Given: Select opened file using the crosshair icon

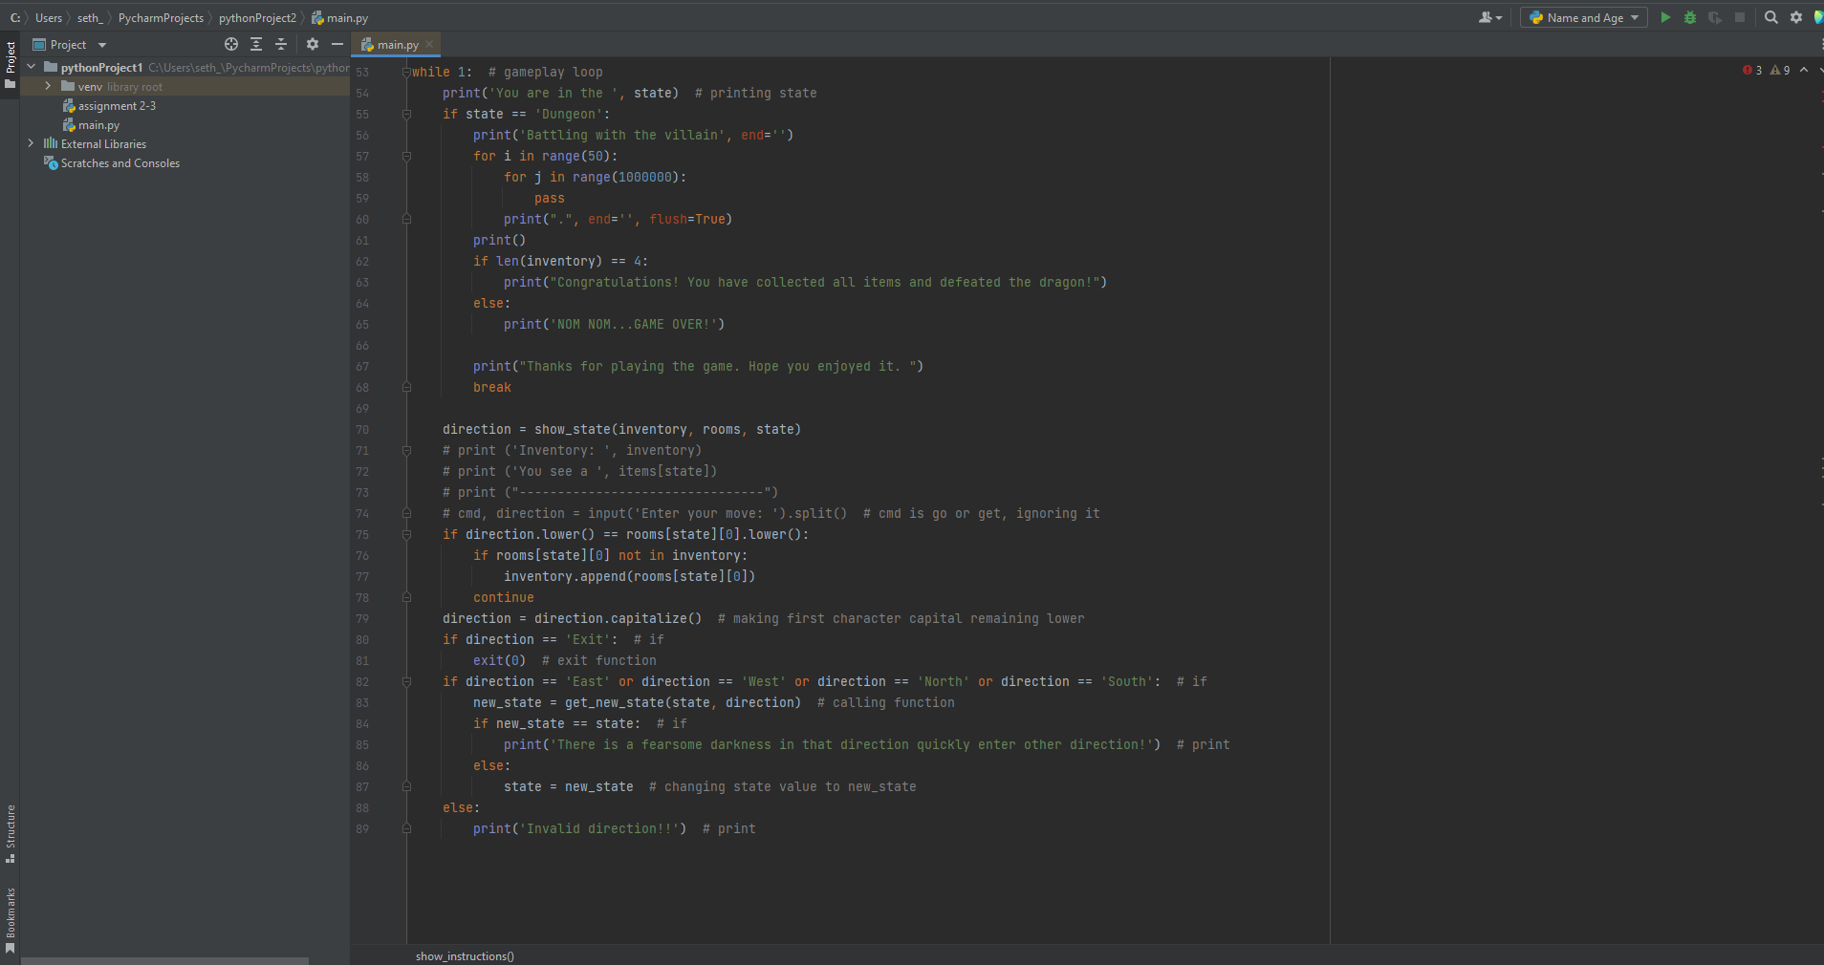Looking at the screenshot, I should coord(230,44).
